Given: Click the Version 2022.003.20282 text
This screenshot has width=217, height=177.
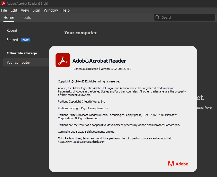Looking at the screenshot, I should [116, 69].
